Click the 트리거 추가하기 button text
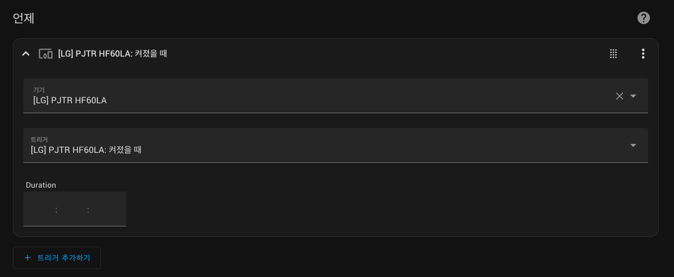This screenshot has height=277, width=674. [64, 258]
